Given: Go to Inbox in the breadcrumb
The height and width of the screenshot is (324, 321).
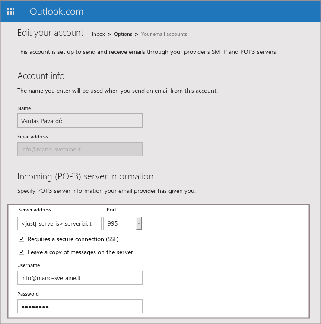Looking at the screenshot, I should pyautogui.click(x=98, y=34).
